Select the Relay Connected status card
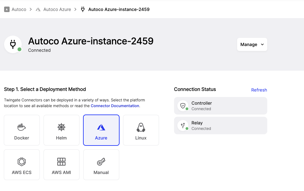Image resolution: width=304 pixels, height=191 pixels. [x=220, y=126]
